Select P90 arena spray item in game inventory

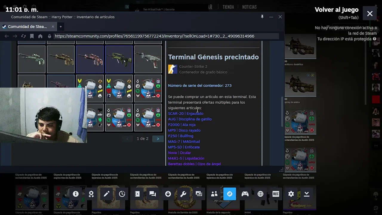(300, 84)
